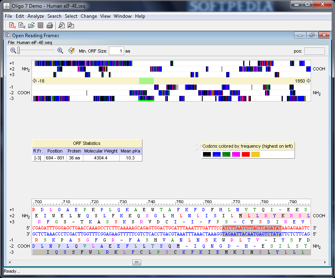Open the Window menu
Screen dimensions: 335x278
click(x=123, y=16)
